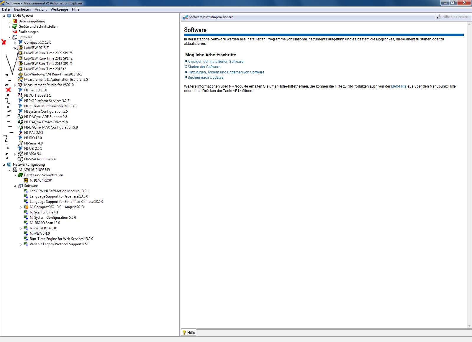Select NI-USI 2.0.1 in tree
Viewport: 472px width, 342px height.
click(33, 149)
